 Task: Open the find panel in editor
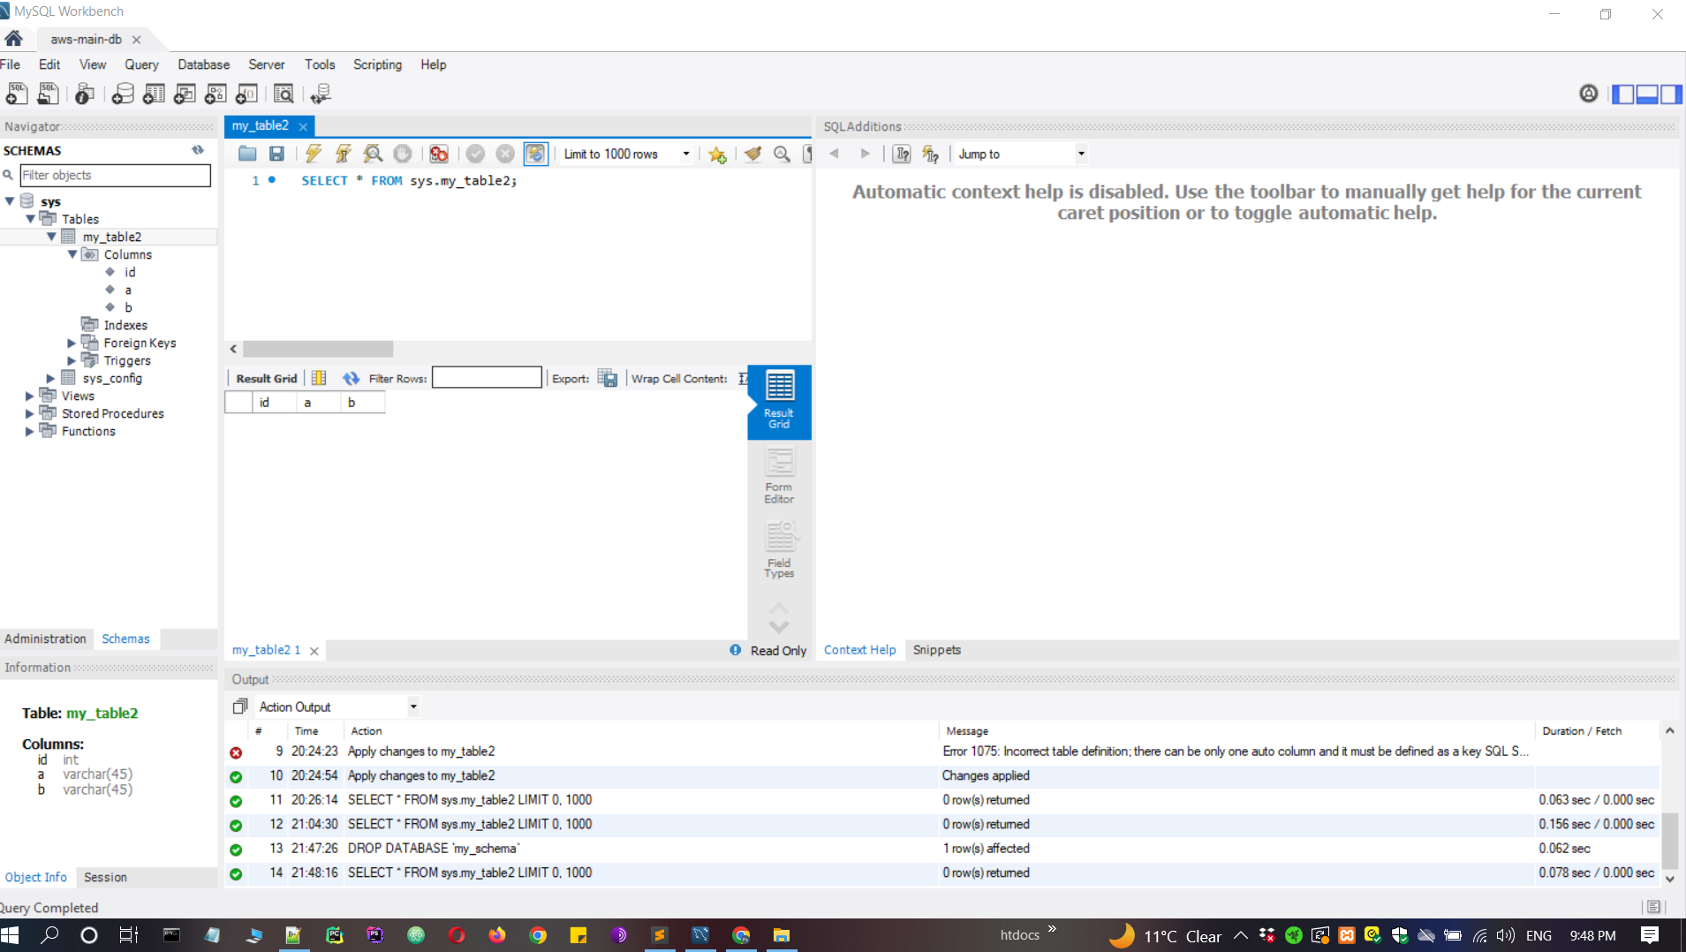pyautogui.click(x=782, y=154)
